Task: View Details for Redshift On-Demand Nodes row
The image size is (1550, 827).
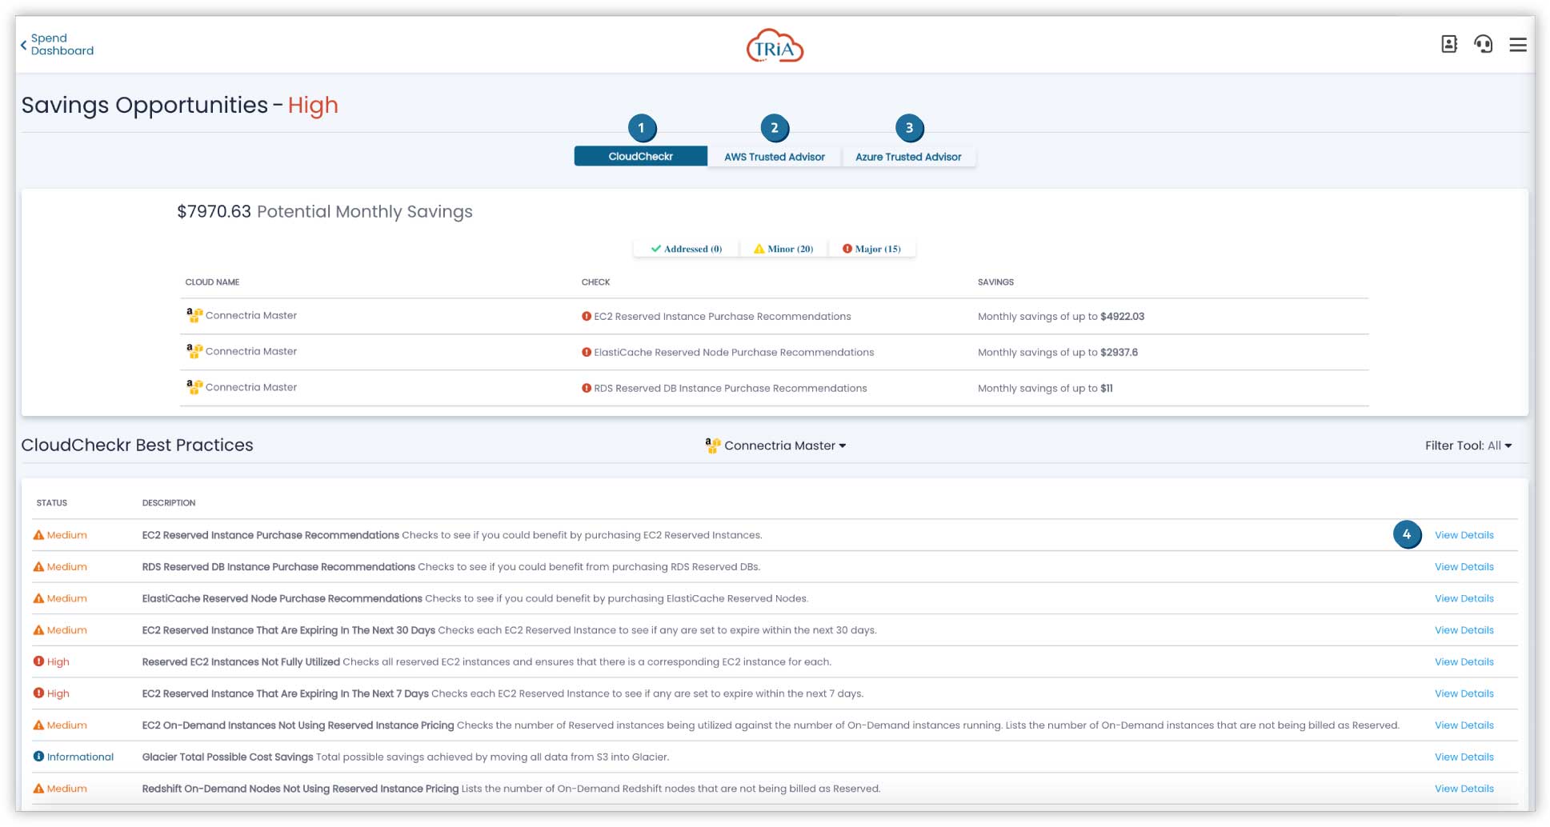Action: (1464, 789)
